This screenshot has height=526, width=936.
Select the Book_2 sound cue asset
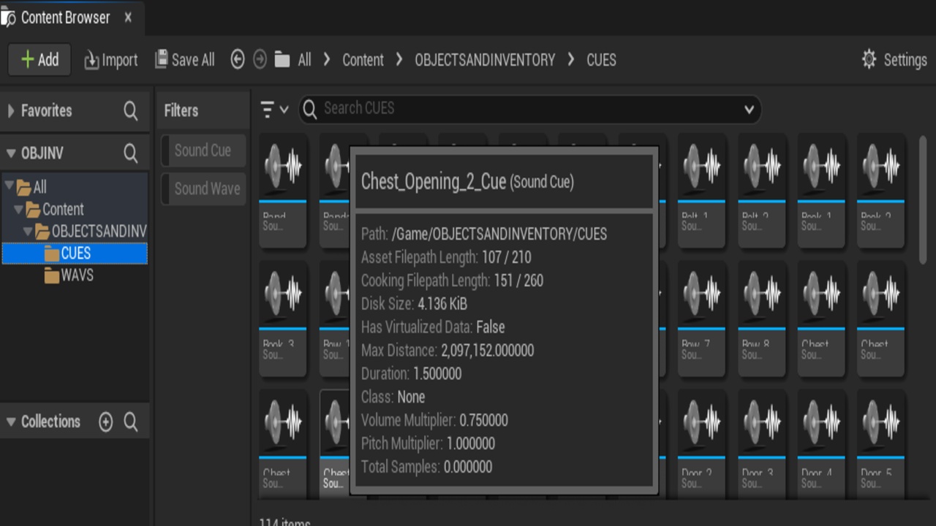pyautogui.click(x=880, y=191)
